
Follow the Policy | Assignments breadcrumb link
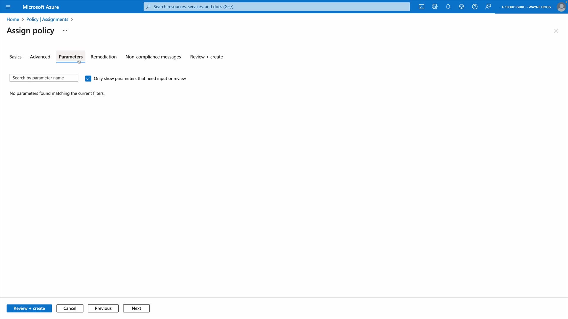pos(47,19)
